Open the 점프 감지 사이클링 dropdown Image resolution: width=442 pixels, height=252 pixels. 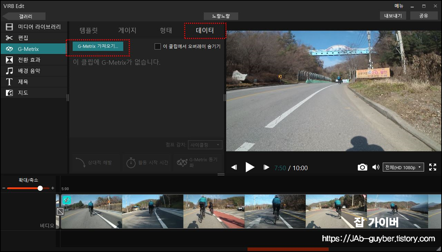205,145
